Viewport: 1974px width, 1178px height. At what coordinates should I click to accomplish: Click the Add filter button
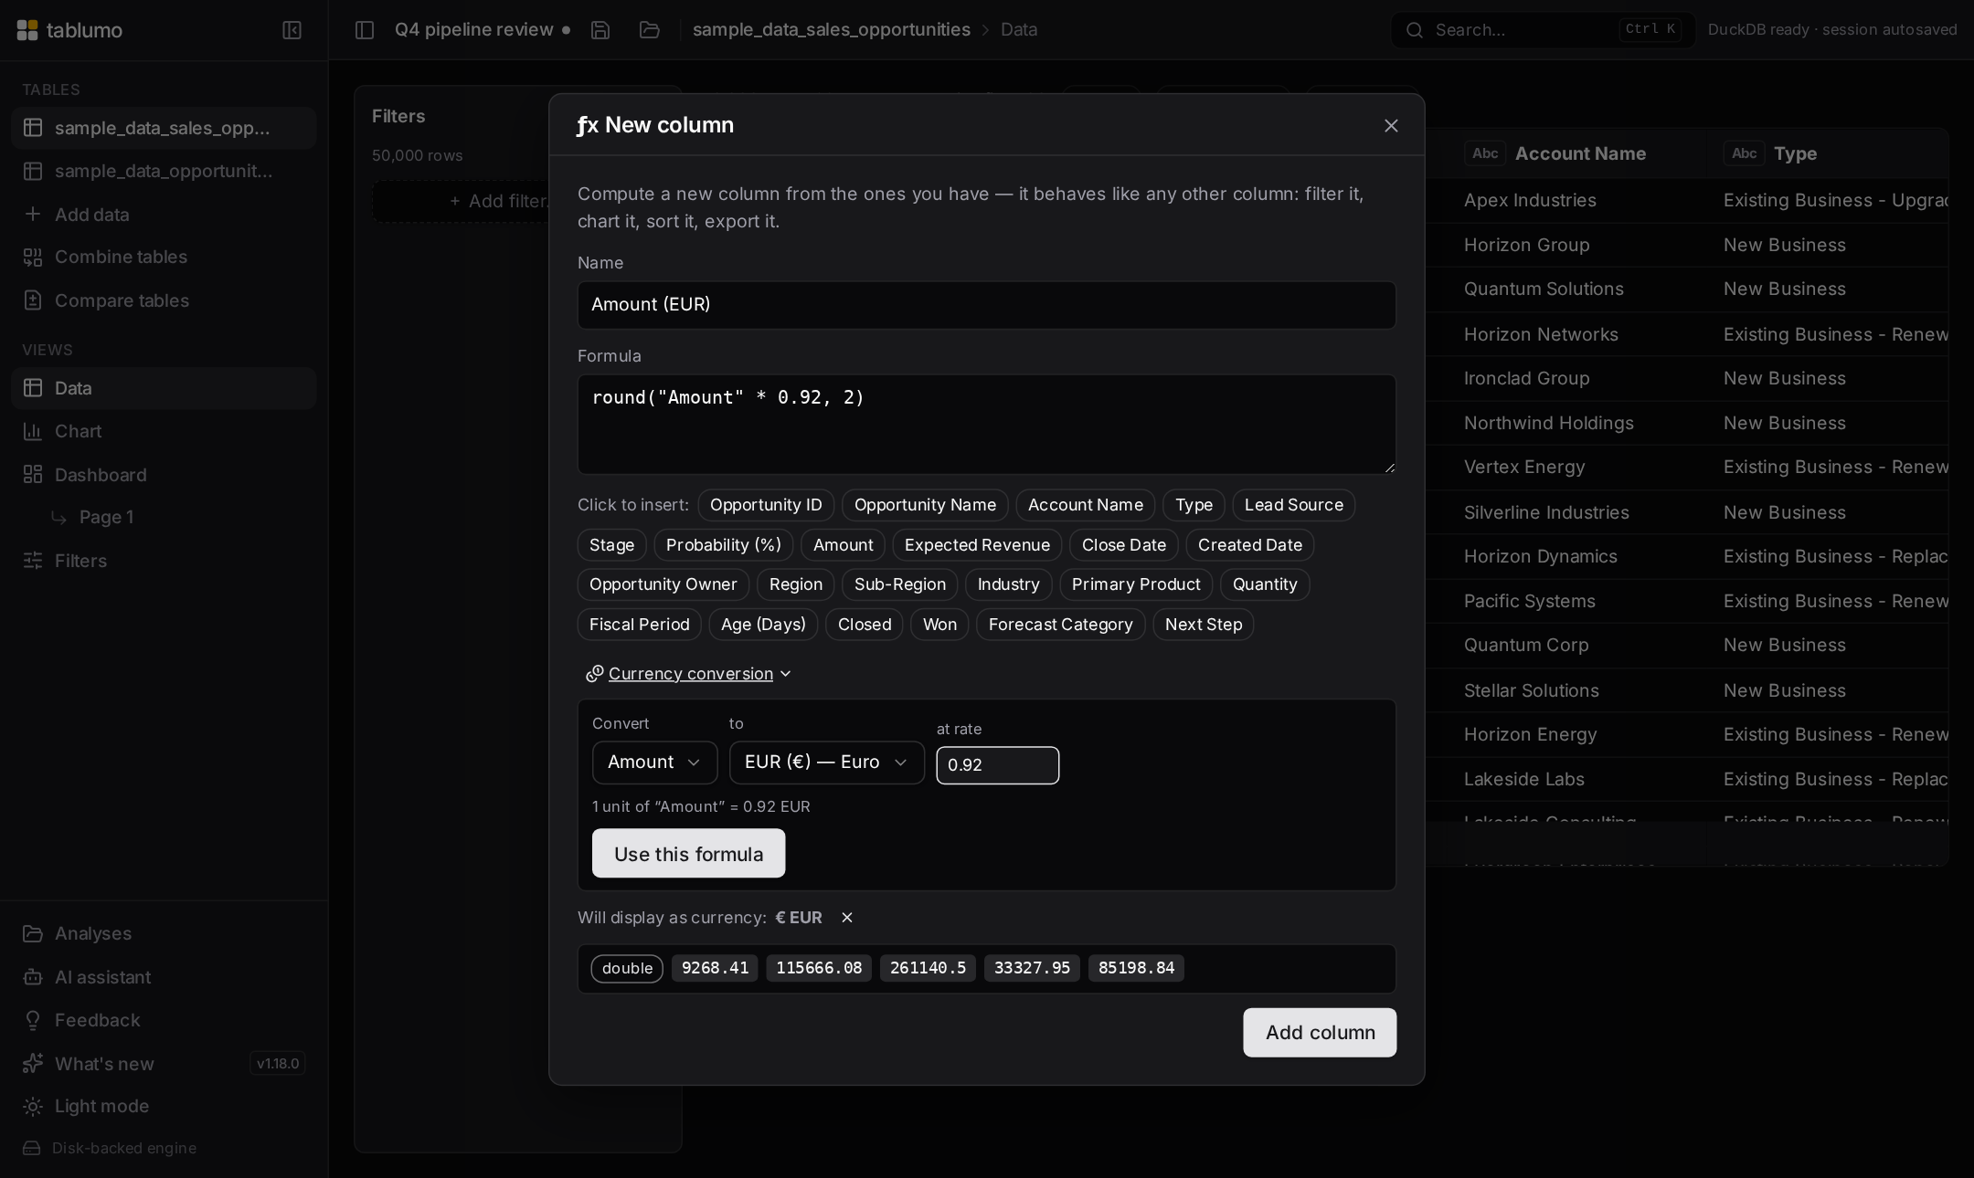[501, 201]
